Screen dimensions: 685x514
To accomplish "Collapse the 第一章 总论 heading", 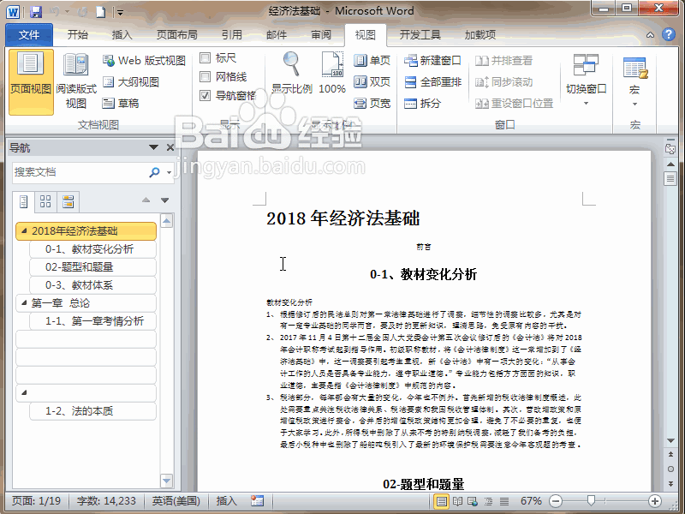I will pos(25,302).
